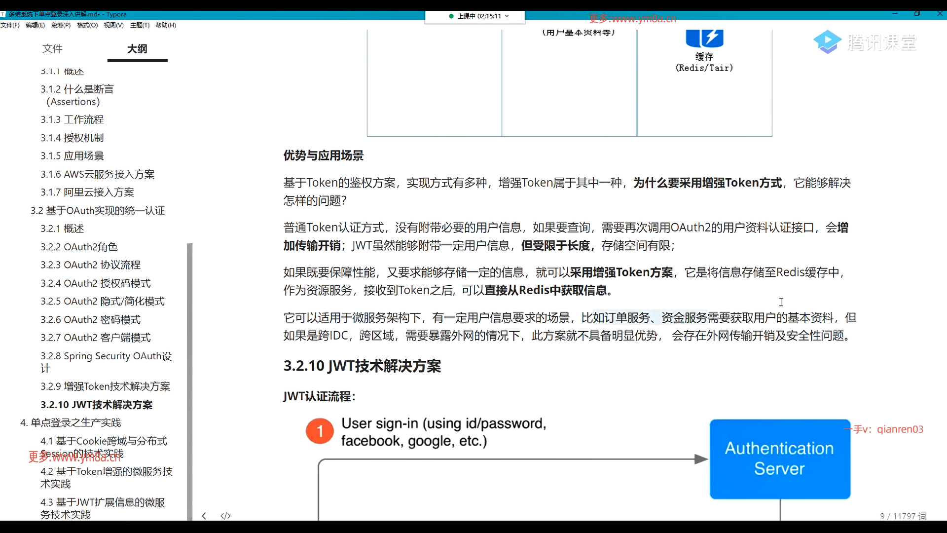The height and width of the screenshot is (533, 947).
Task: Expand the class timer dropdown arrow
Action: coord(507,16)
